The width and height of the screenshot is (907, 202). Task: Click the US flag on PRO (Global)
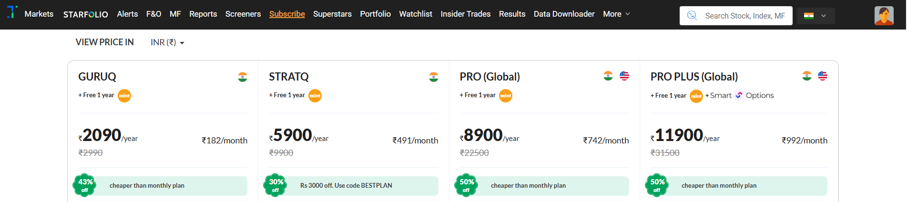coord(624,76)
